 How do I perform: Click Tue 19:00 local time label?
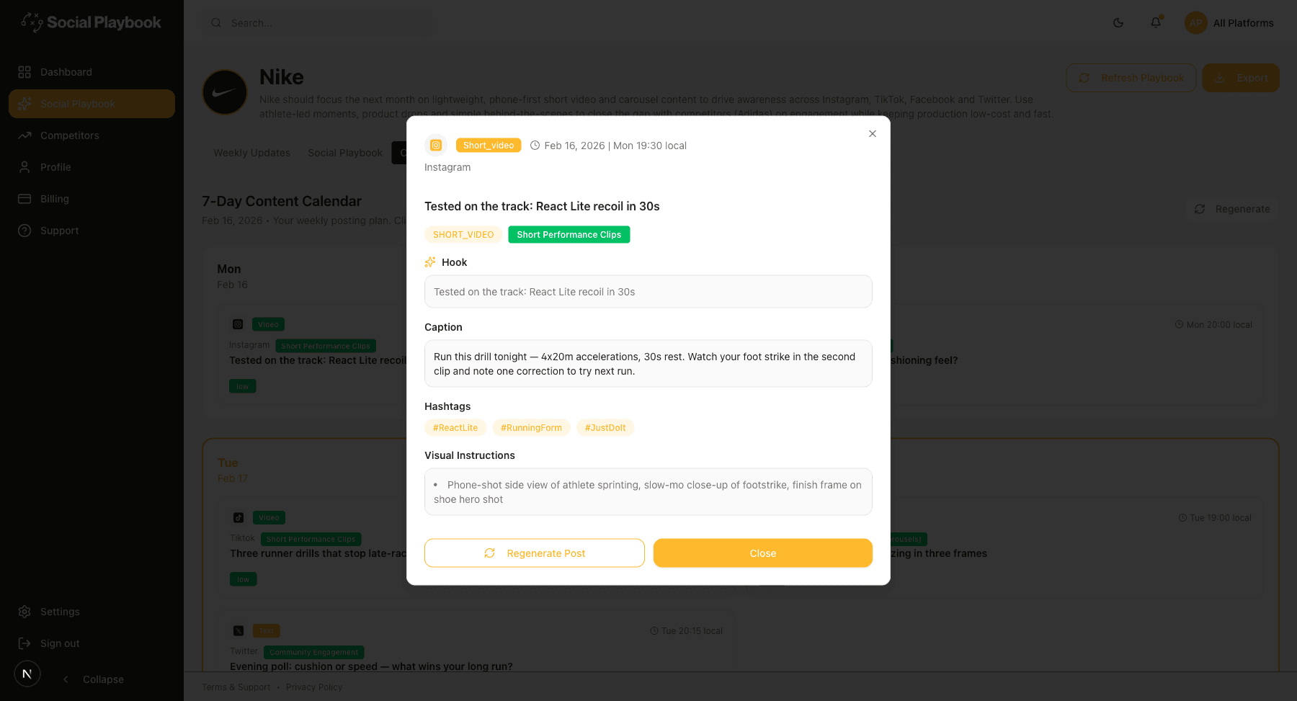click(x=1215, y=518)
